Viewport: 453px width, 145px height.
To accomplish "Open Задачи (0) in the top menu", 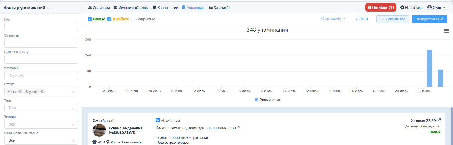I will pyautogui.click(x=219, y=8).
